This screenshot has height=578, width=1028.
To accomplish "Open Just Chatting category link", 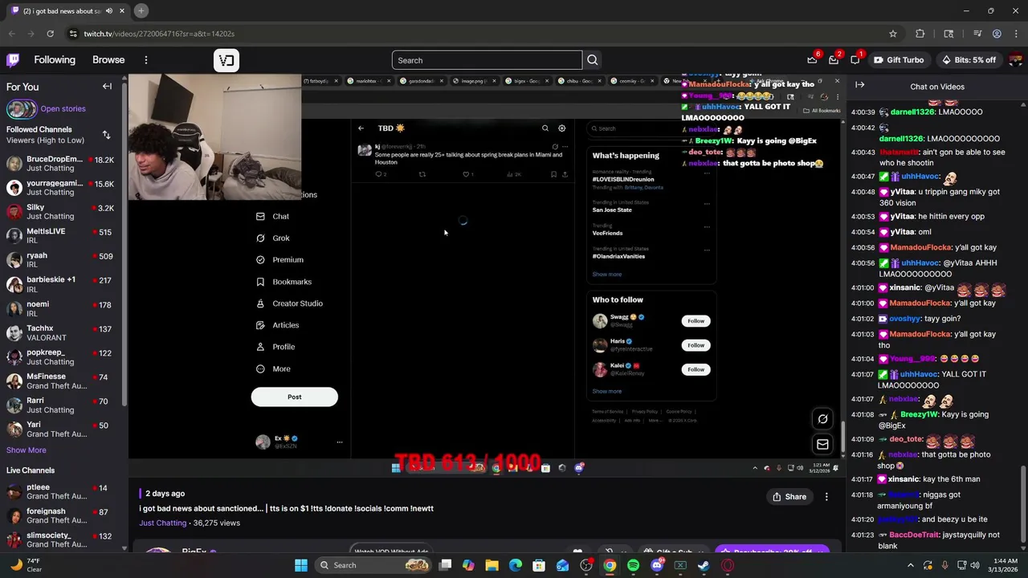I will click(x=162, y=523).
